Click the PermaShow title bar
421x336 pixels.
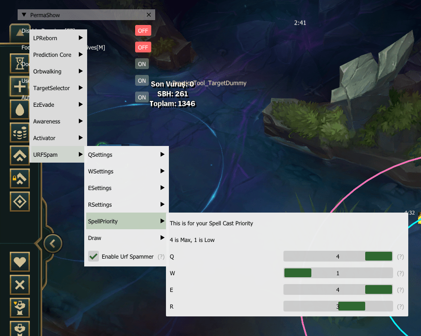click(x=86, y=15)
